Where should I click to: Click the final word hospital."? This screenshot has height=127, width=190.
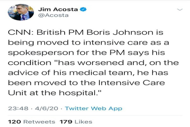80,93
